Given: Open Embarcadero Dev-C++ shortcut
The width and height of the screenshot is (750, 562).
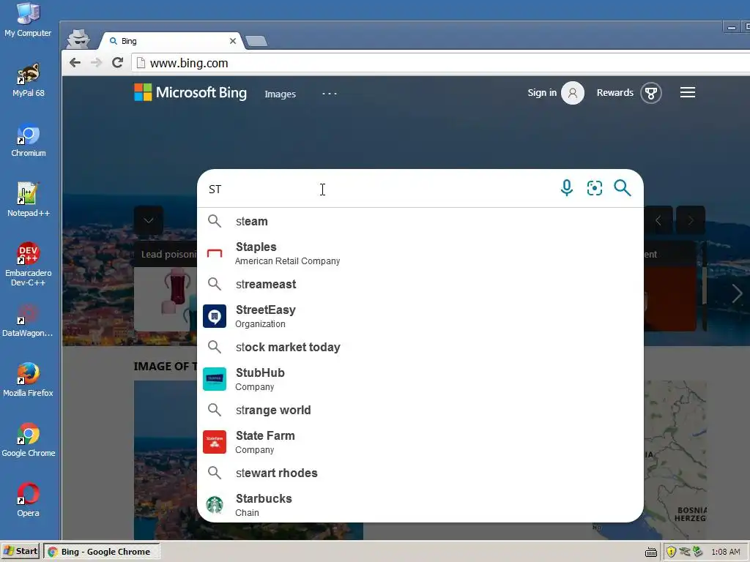Looking at the screenshot, I should [29, 264].
